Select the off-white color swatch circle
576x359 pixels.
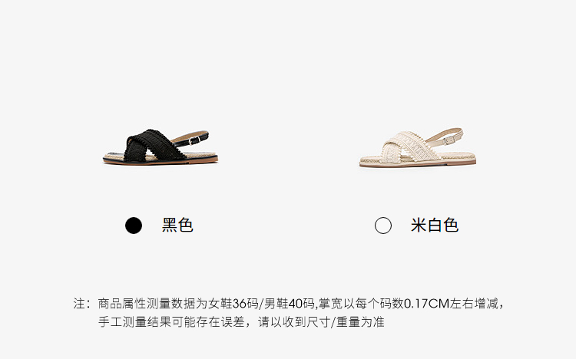click(x=382, y=226)
